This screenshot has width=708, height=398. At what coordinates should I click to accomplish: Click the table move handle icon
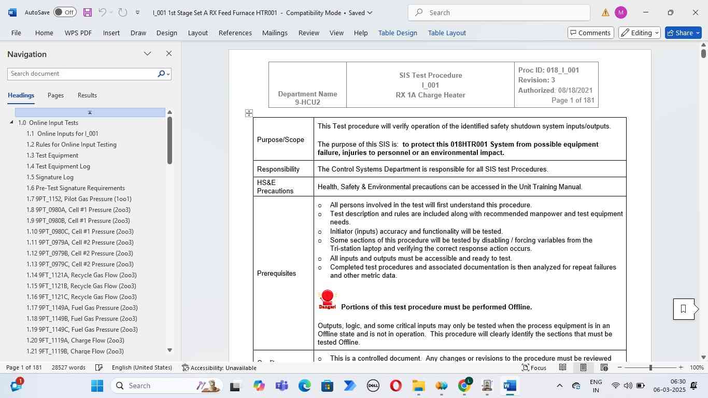[249, 113]
